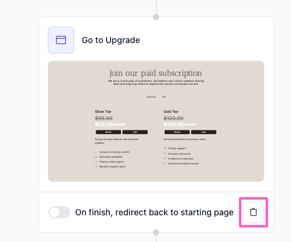The height and width of the screenshot is (242, 291).
Task: Click the Gift tab in preview
Action: [164, 97]
